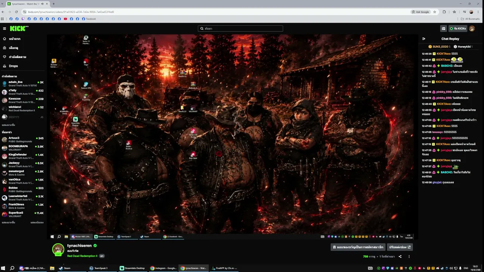The width and height of the screenshot is (484, 272).
Task: Expand more channels under the followed list
Action: coord(8,125)
